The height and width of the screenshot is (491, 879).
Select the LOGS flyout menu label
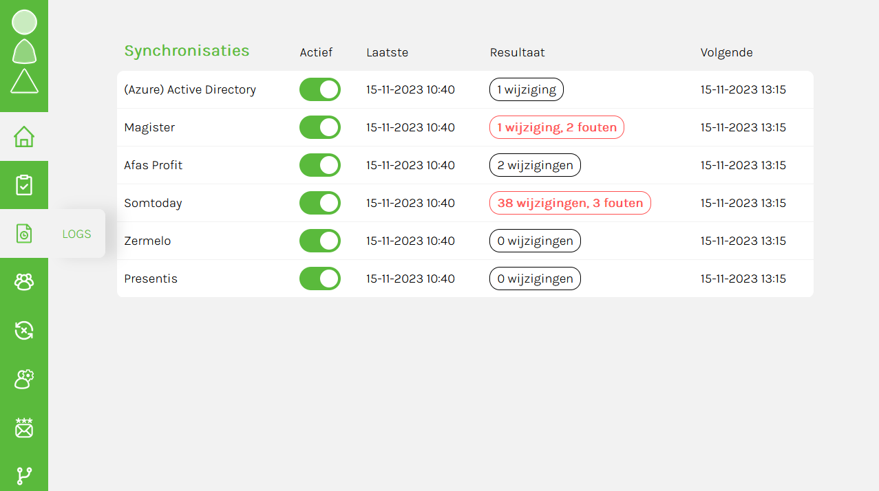76,234
